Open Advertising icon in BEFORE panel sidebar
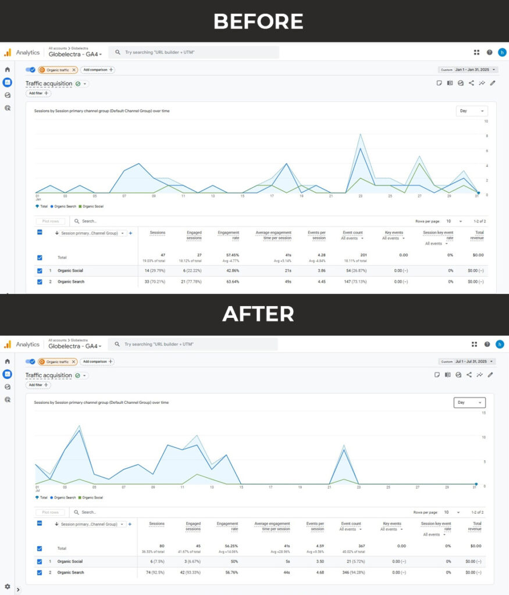 click(x=8, y=107)
